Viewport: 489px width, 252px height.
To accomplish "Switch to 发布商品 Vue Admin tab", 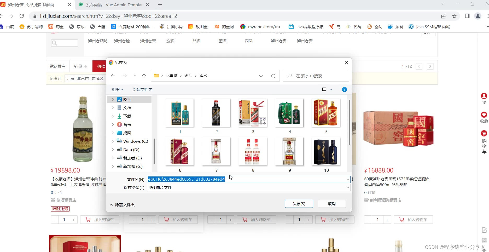I will [114, 5].
